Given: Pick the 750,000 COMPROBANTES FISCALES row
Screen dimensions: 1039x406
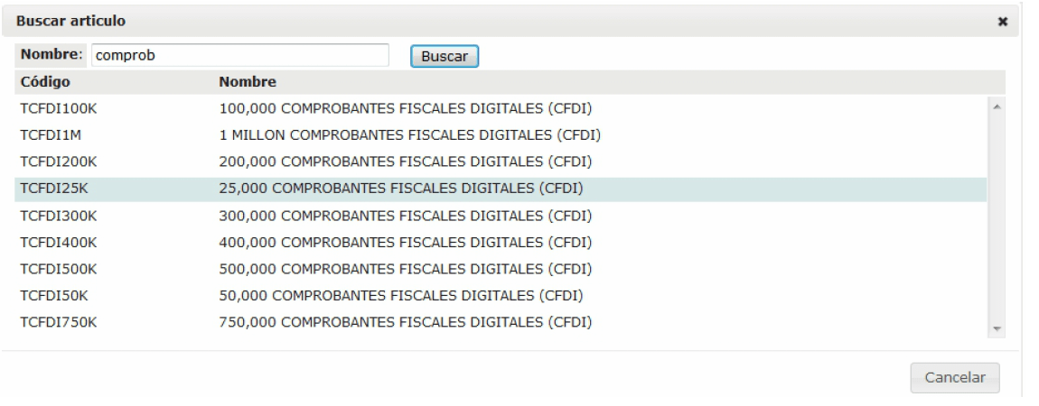Looking at the screenshot, I should (405, 322).
